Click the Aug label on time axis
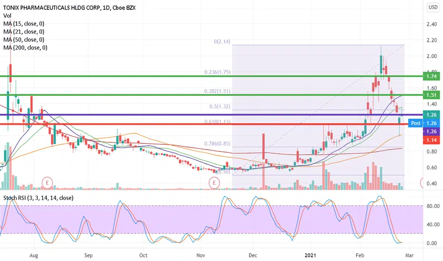Viewport: 443px width, 261px height. (x=34, y=255)
